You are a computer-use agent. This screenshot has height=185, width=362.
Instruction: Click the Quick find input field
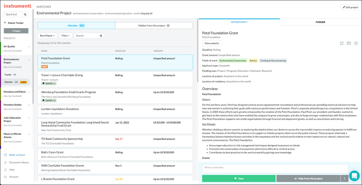13,14
